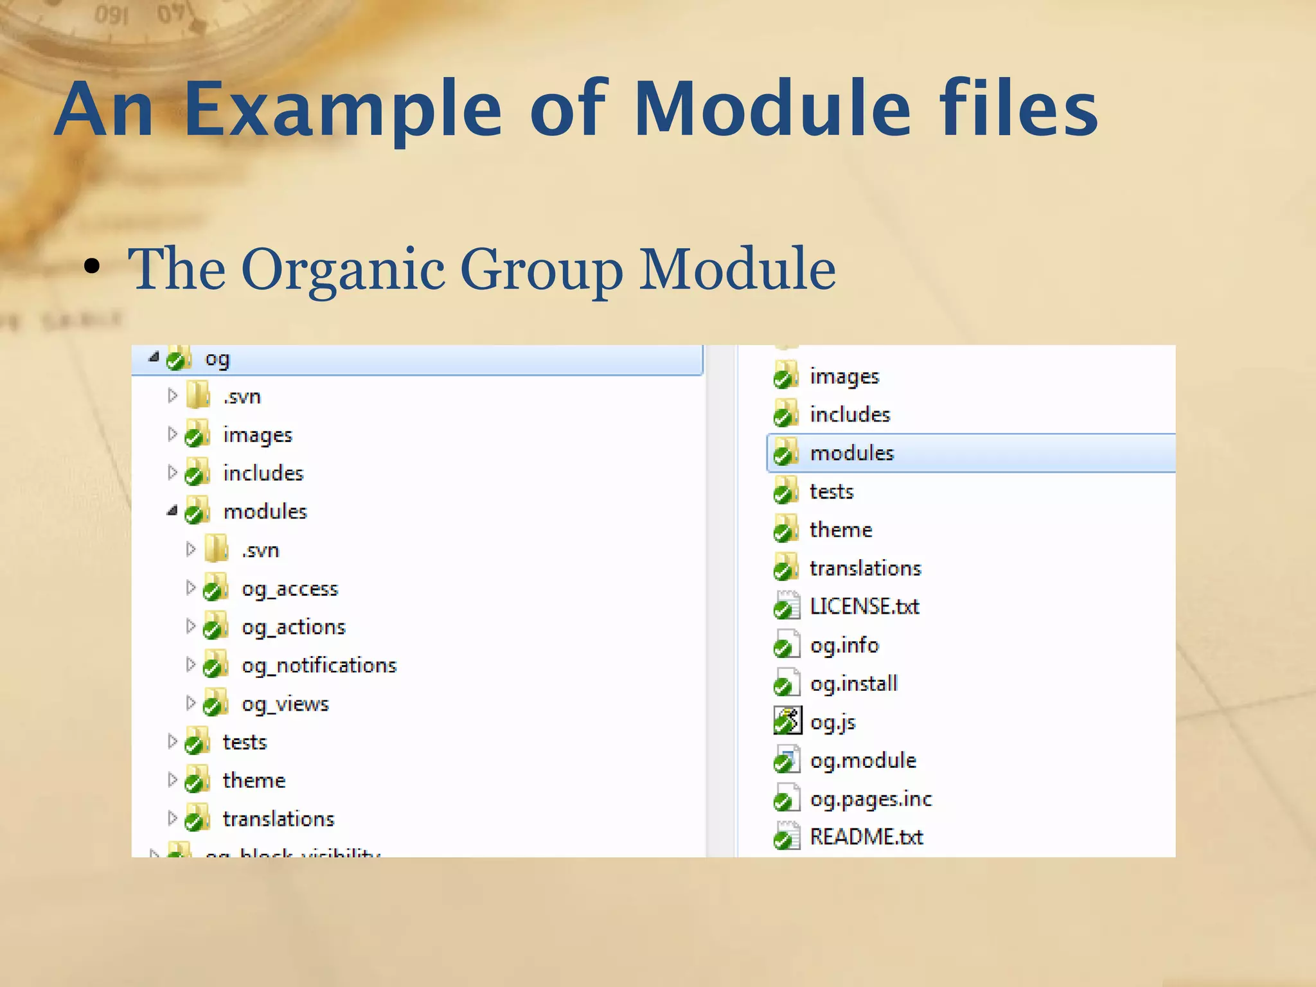The image size is (1316, 987).
Task: Click the og_actions folder icon
Action: pos(216,626)
